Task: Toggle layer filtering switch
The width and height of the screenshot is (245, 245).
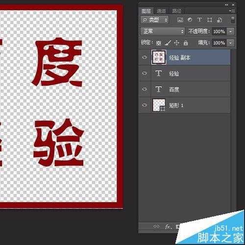Action: tap(233, 20)
